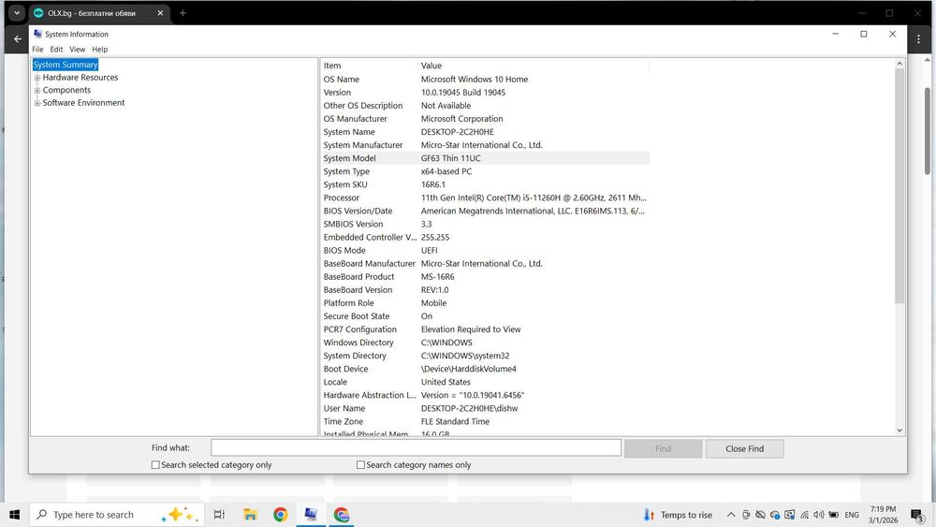Select the Processor row

click(x=485, y=198)
